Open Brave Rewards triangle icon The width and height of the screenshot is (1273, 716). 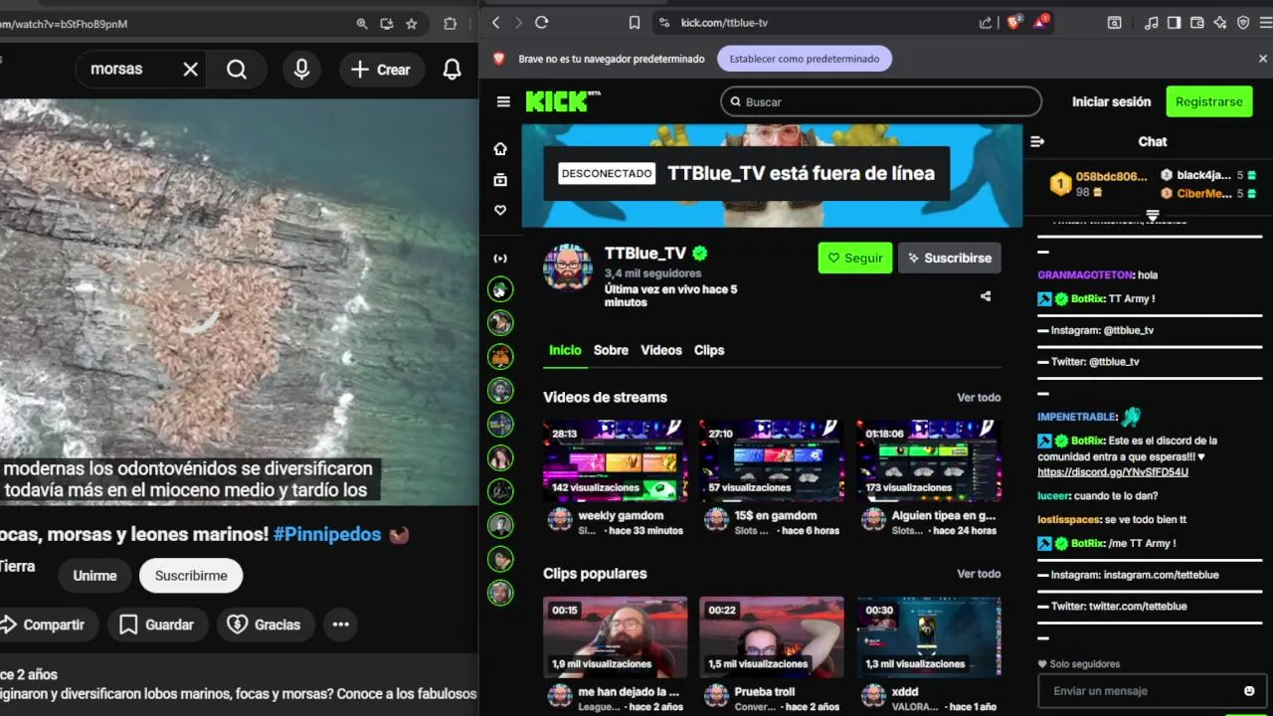[x=1040, y=22]
